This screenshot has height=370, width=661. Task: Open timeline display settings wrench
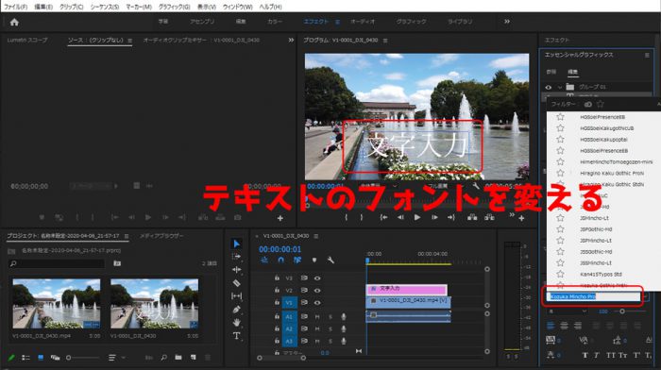tap(330, 260)
